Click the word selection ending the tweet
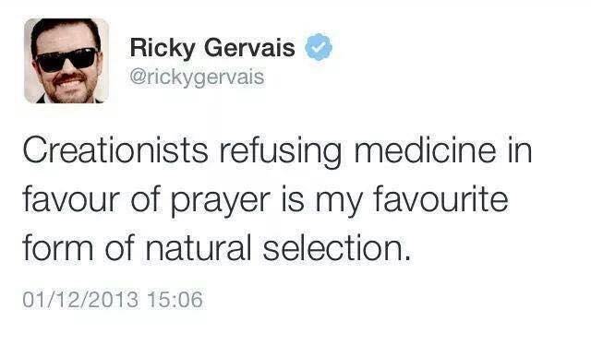 click(x=336, y=248)
